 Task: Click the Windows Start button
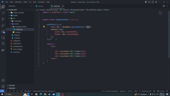click(2, 94)
